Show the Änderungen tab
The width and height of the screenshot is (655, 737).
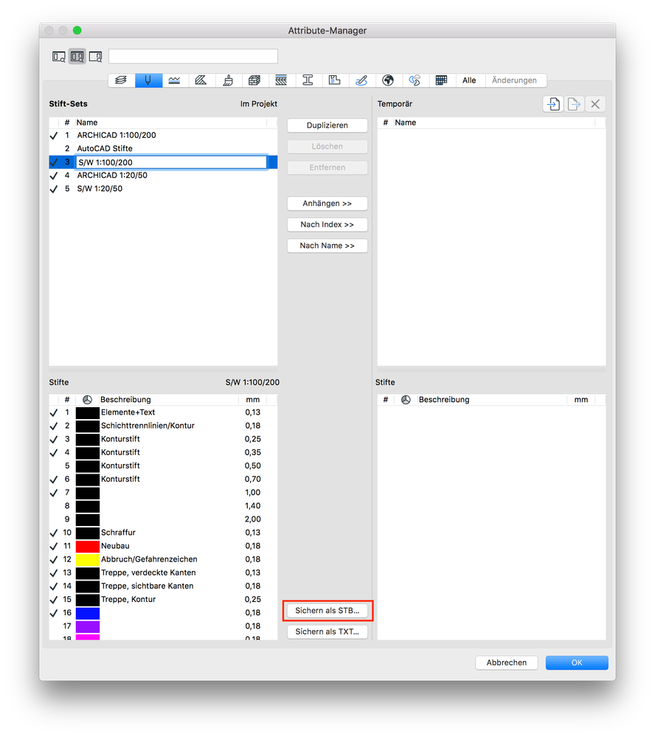click(515, 80)
